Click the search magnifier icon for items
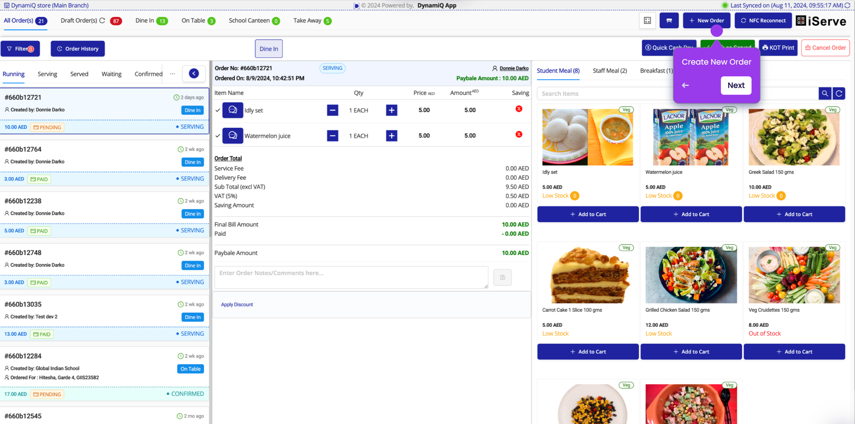The width and height of the screenshot is (855, 424). 825,94
